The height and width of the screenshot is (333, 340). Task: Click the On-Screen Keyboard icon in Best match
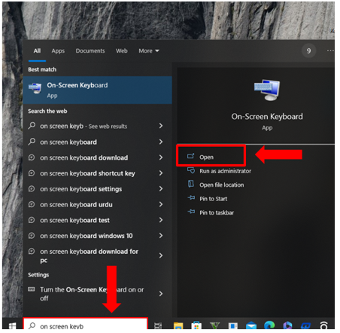[35, 88]
